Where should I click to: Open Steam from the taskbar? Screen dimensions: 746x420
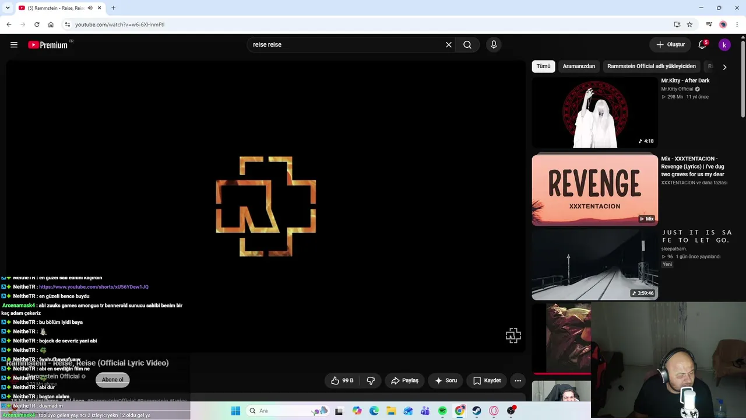[x=477, y=411]
